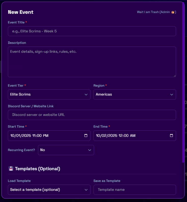Click the Description textarea resize handle
Image resolution: width=187 pixels, height=202 pixels.
coord(175,76)
